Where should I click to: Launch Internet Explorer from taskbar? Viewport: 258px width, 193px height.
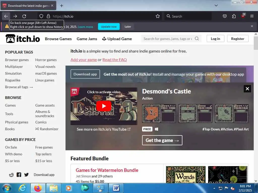(22, 188)
